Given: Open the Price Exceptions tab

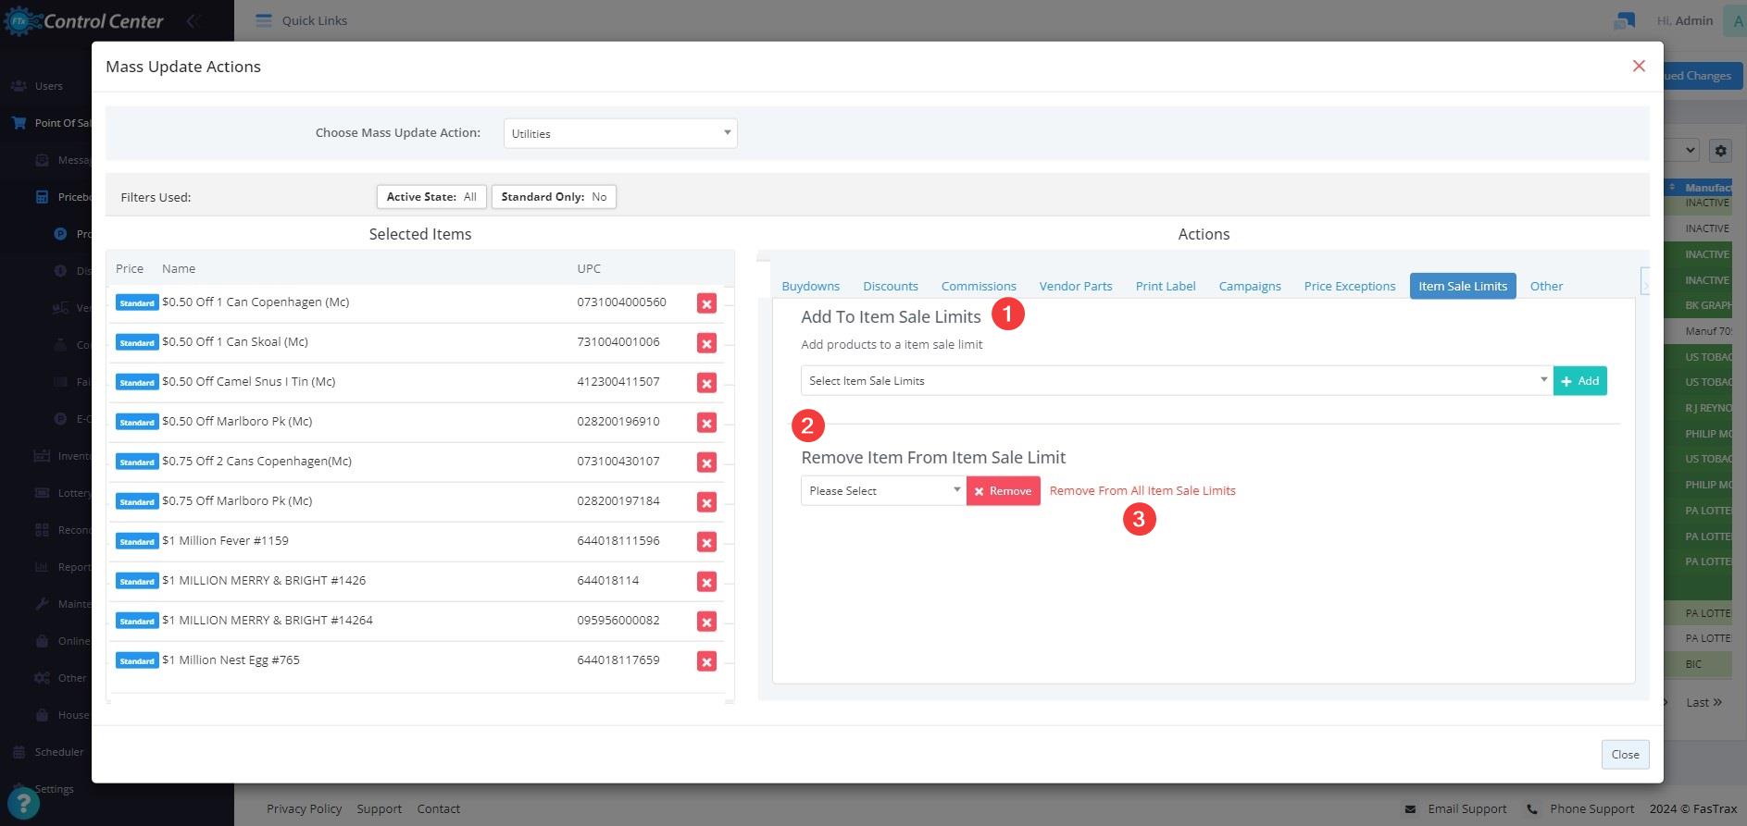Looking at the screenshot, I should click(x=1349, y=287).
